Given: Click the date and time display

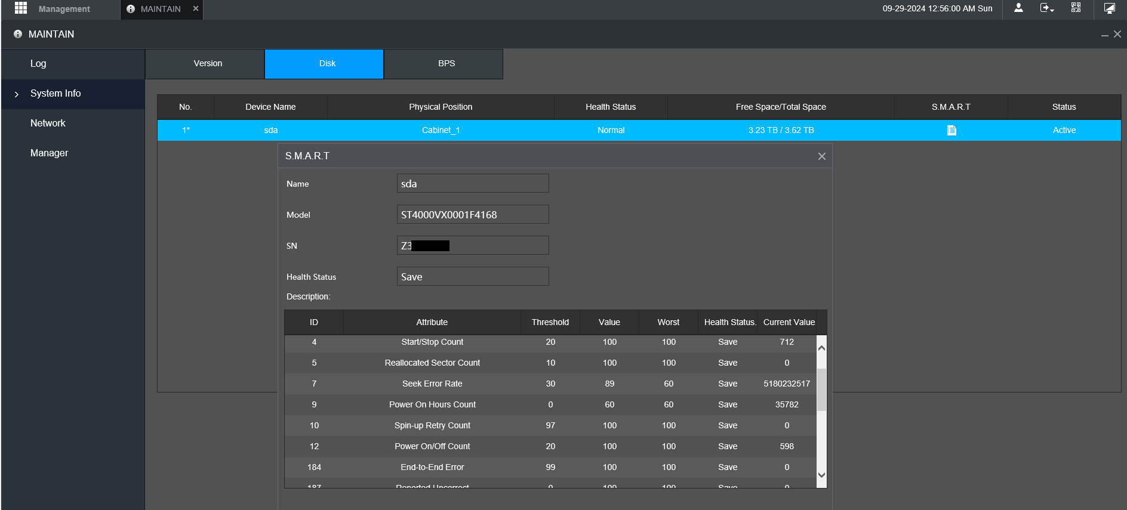Looking at the screenshot, I should click(x=937, y=8).
